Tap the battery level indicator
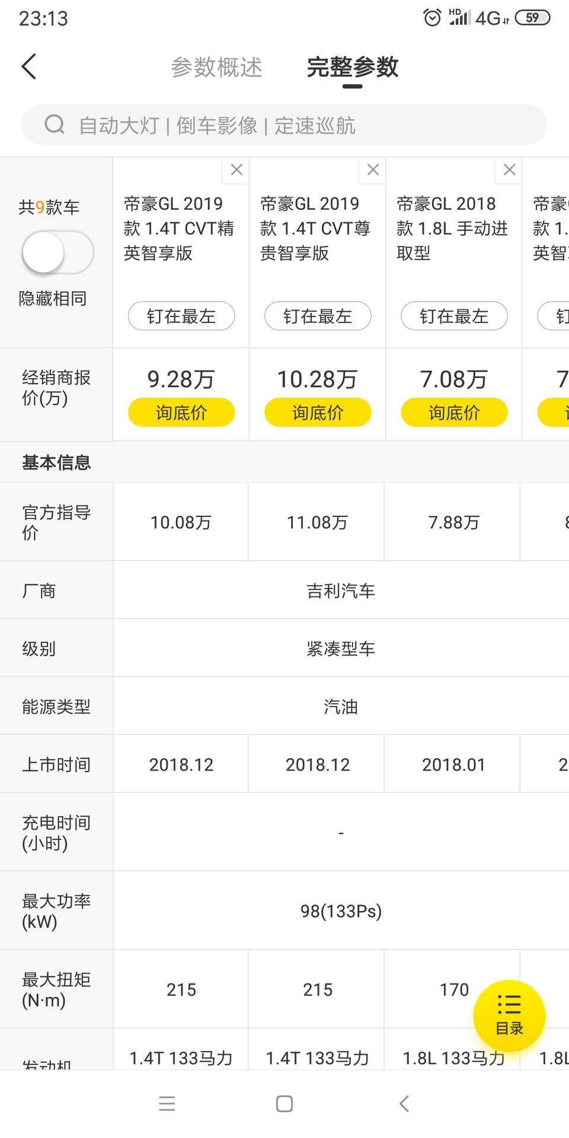The height and width of the screenshot is (1138, 569). [532, 18]
